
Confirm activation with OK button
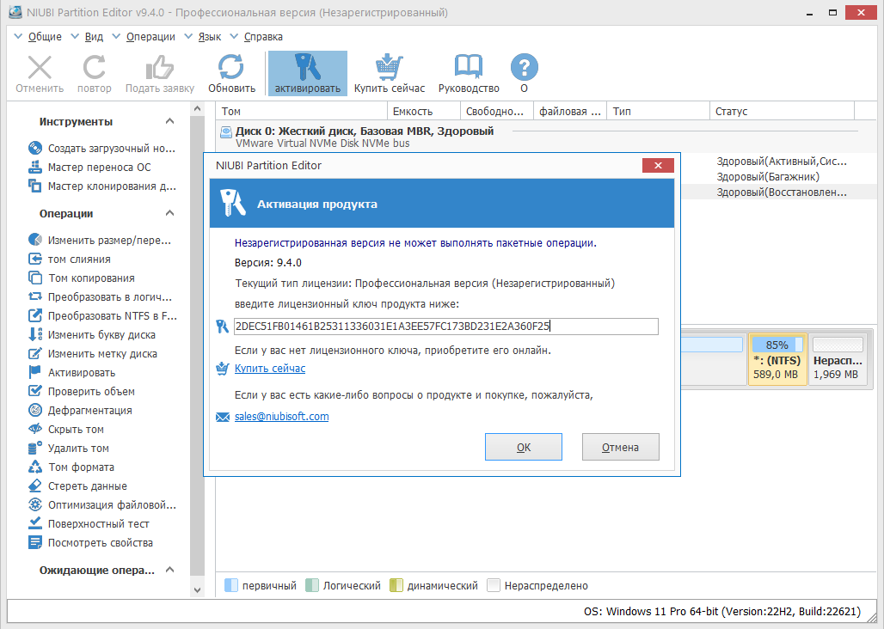pos(523,447)
